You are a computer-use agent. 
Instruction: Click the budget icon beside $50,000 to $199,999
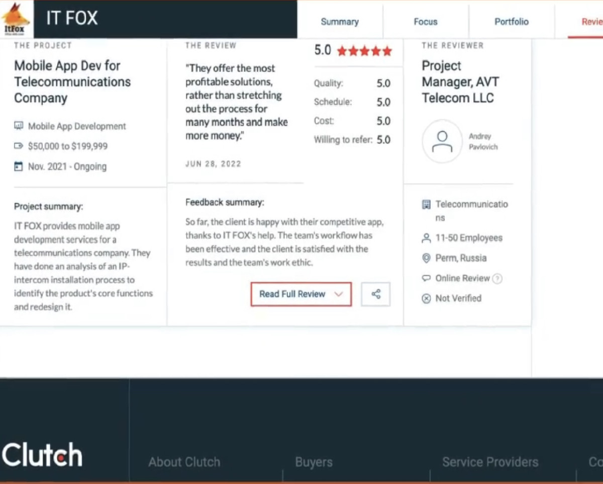tap(19, 146)
